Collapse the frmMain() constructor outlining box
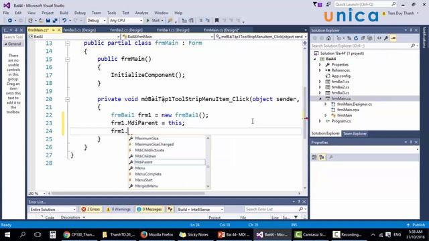This screenshot has width=429, height=241. [67, 60]
